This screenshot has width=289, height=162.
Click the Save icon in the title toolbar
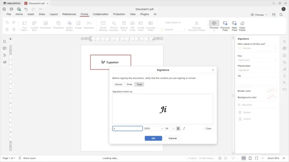click(x=4, y=9)
